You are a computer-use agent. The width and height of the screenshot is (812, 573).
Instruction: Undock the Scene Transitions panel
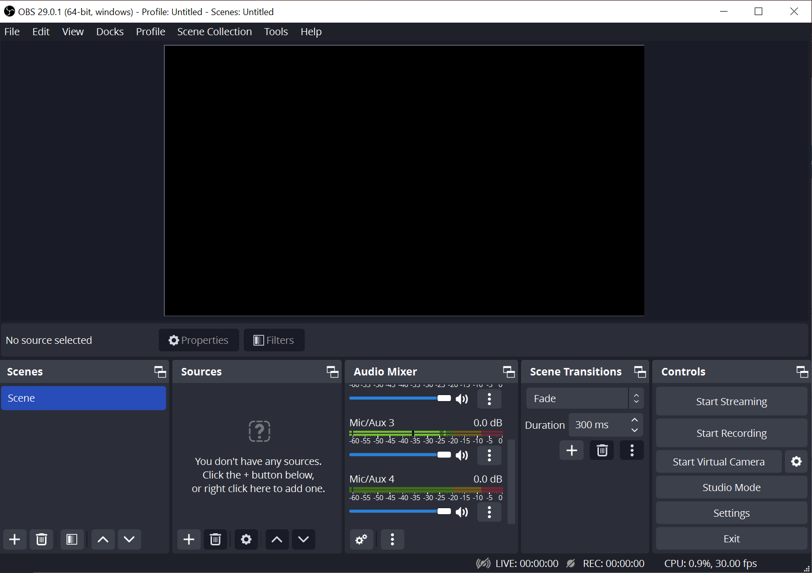tap(640, 372)
